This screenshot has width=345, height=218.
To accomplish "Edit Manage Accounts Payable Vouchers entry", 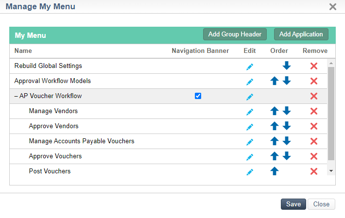I will [x=250, y=142].
